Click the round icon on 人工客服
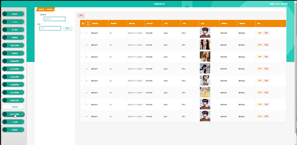 point(5,122)
